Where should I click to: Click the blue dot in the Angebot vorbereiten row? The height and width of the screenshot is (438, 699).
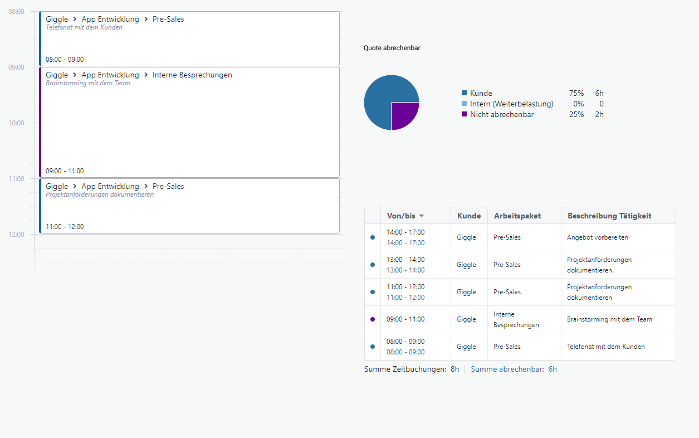(373, 237)
